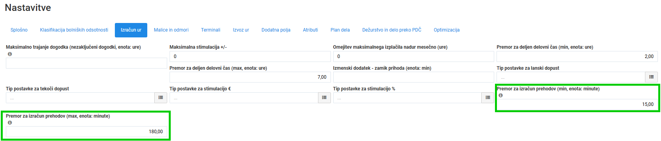Click 'Premor za izračun prehodov (max, enota: minute)' label
Image resolution: width=661 pixels, height=141 pixels.
coord(58,116)
